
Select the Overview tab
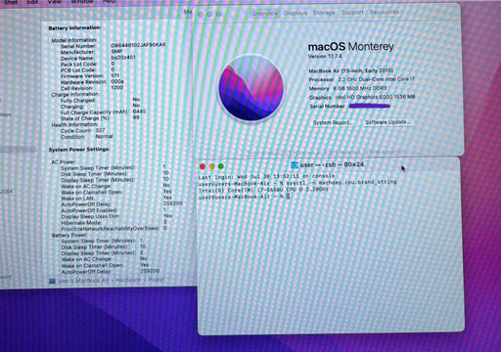pyautogui.click(x=265, y=14)
